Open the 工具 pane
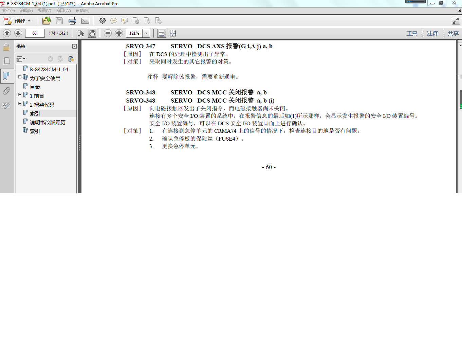This screenshot has width=462, height=359. tap(412, 33)
